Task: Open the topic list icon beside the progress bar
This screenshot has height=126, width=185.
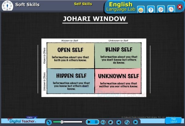Action: [49, 122]
